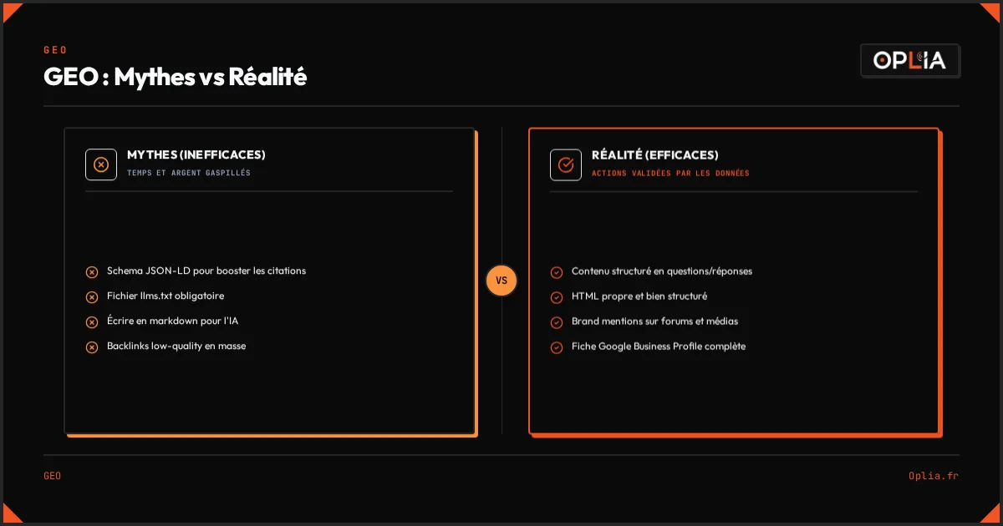Image resolution: width=1003 pixels, height=526 pixels.
Task: Click the RÉALITÉ (EFFICACES) heading
Action: pos(655,155)
